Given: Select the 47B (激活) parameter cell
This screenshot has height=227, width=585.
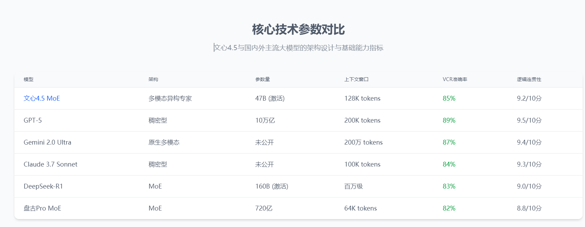Looking at the screenshot, I should point(270,98).
